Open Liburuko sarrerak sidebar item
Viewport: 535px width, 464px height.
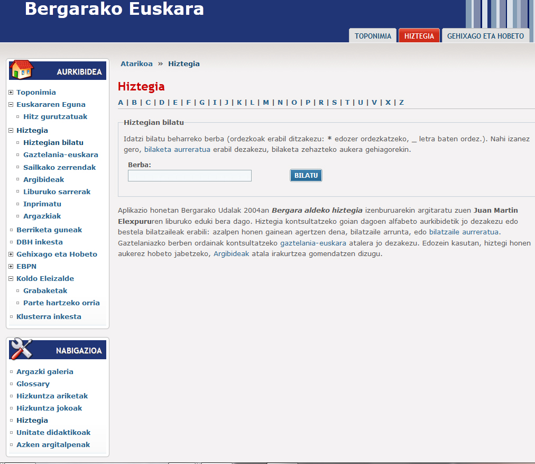tap(57, 192)
